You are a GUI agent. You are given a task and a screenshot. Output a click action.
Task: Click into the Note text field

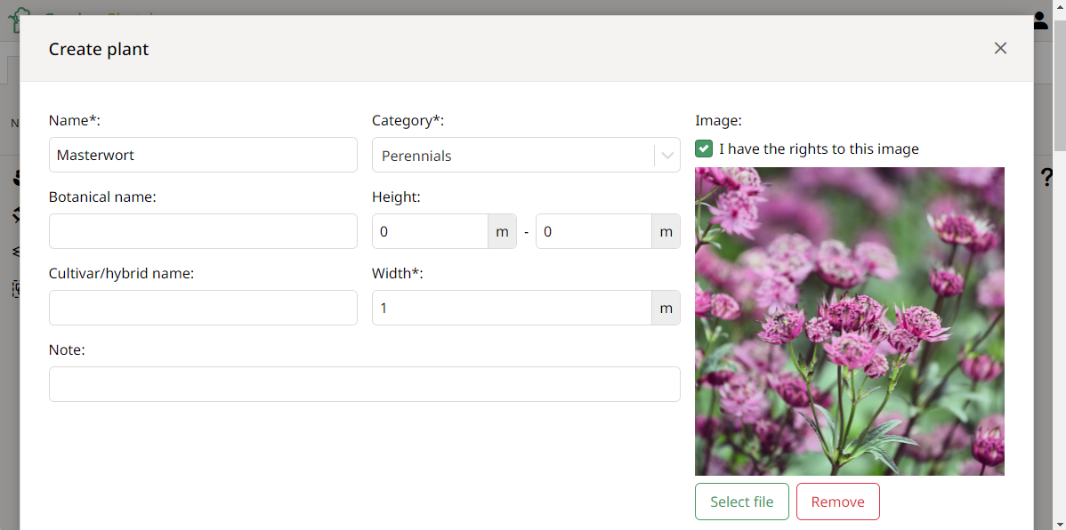(x=364, y=384)
